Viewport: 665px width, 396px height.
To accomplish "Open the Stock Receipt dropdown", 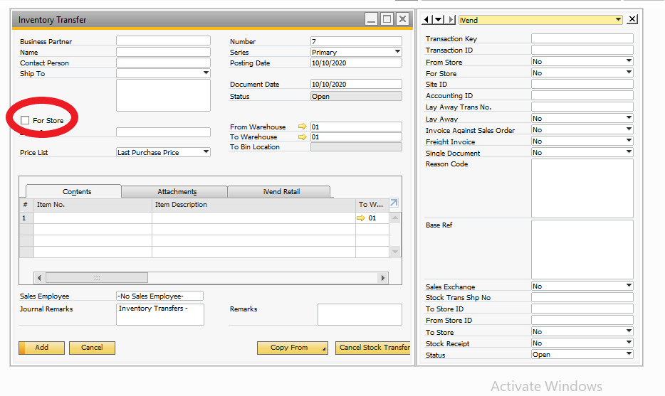I will point(629,343).
